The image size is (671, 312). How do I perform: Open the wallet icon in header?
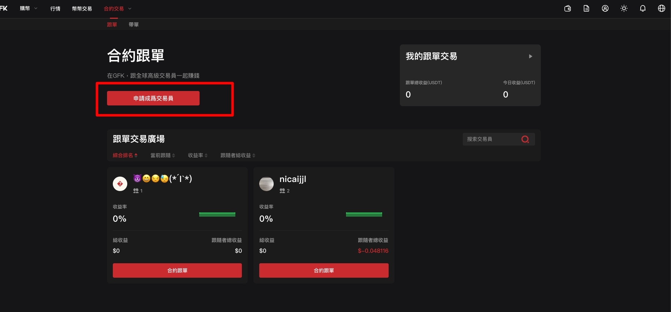click(x=568, y=8)
